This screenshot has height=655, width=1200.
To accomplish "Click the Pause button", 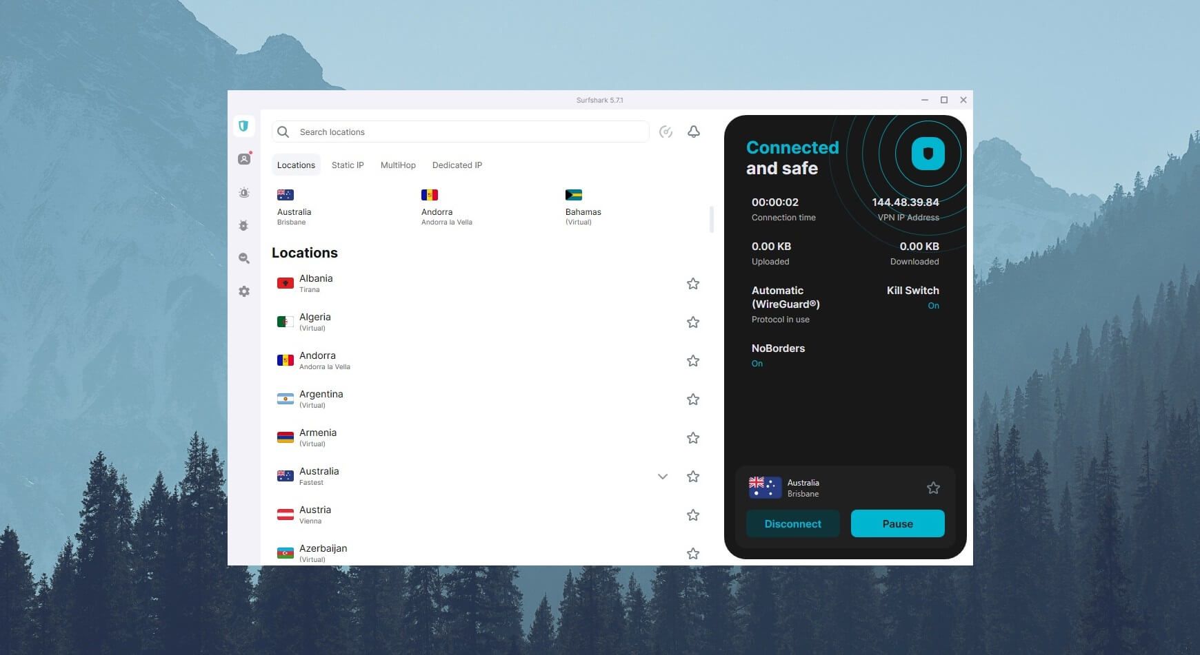I will 898,523.
